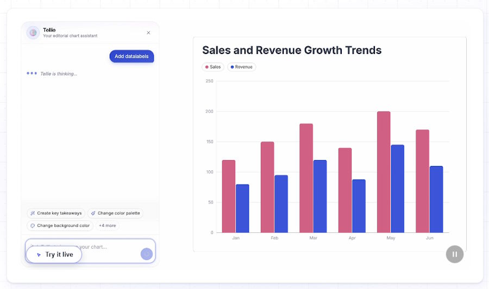
Task: Click the Tellie avatar icon
Action: tap(33, 33)
